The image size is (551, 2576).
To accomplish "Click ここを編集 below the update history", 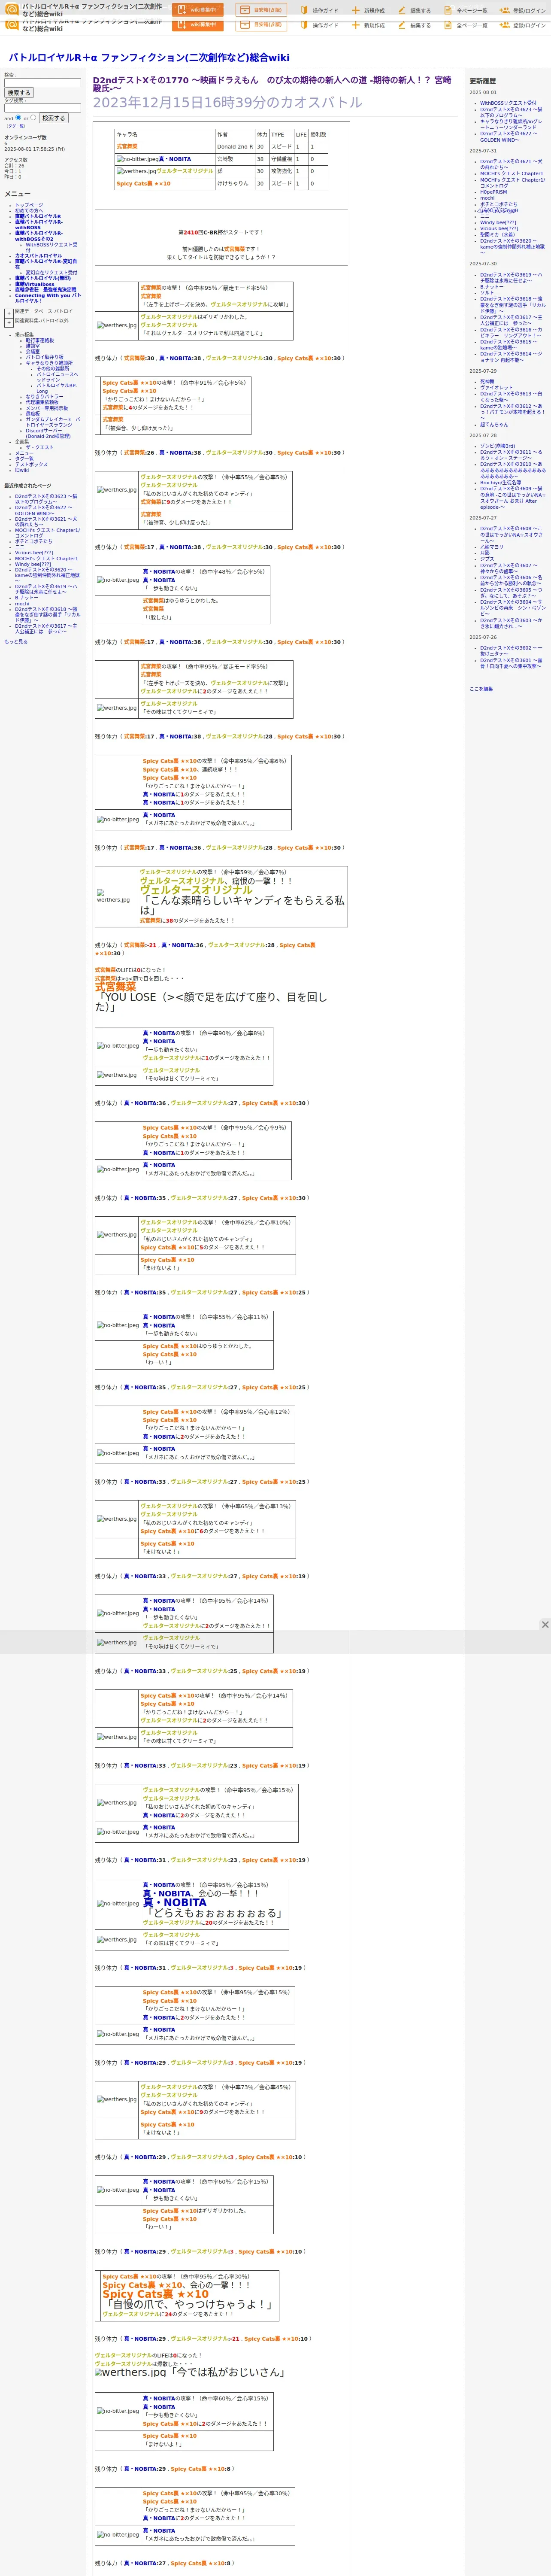I will coord(481,689).
